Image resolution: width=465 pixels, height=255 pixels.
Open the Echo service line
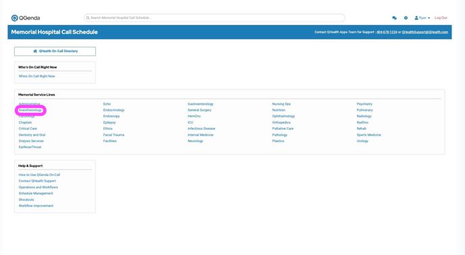[x=107, y=104]
